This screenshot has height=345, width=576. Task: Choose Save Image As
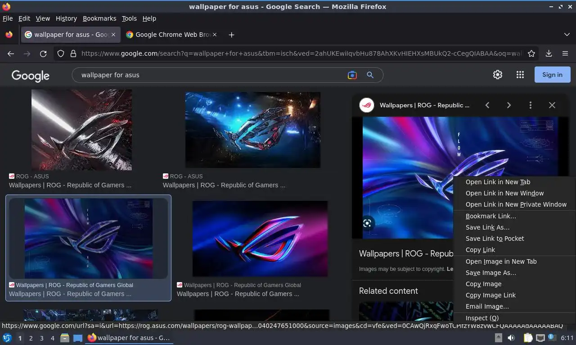point(514,273)
